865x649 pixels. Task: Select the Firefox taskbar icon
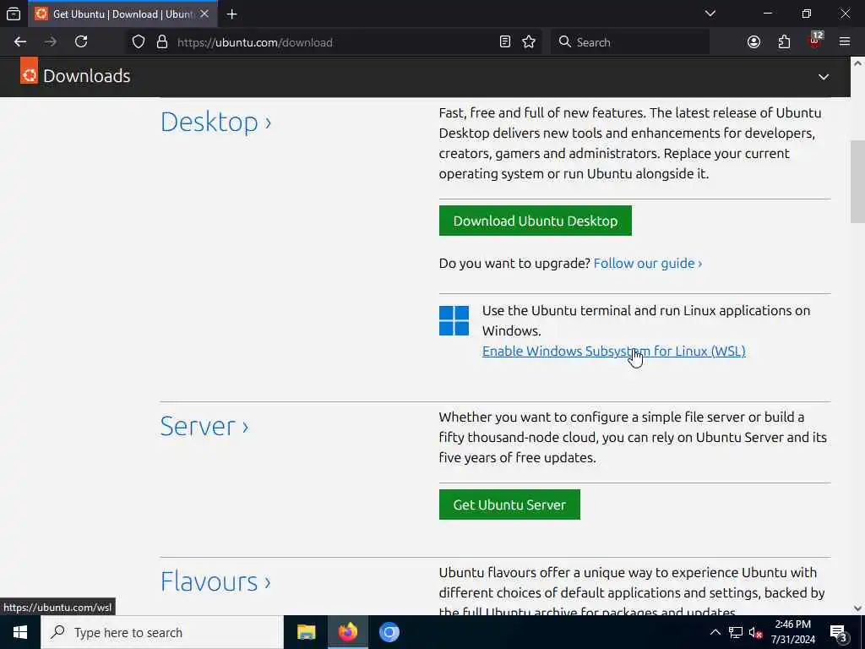(347, 632)
